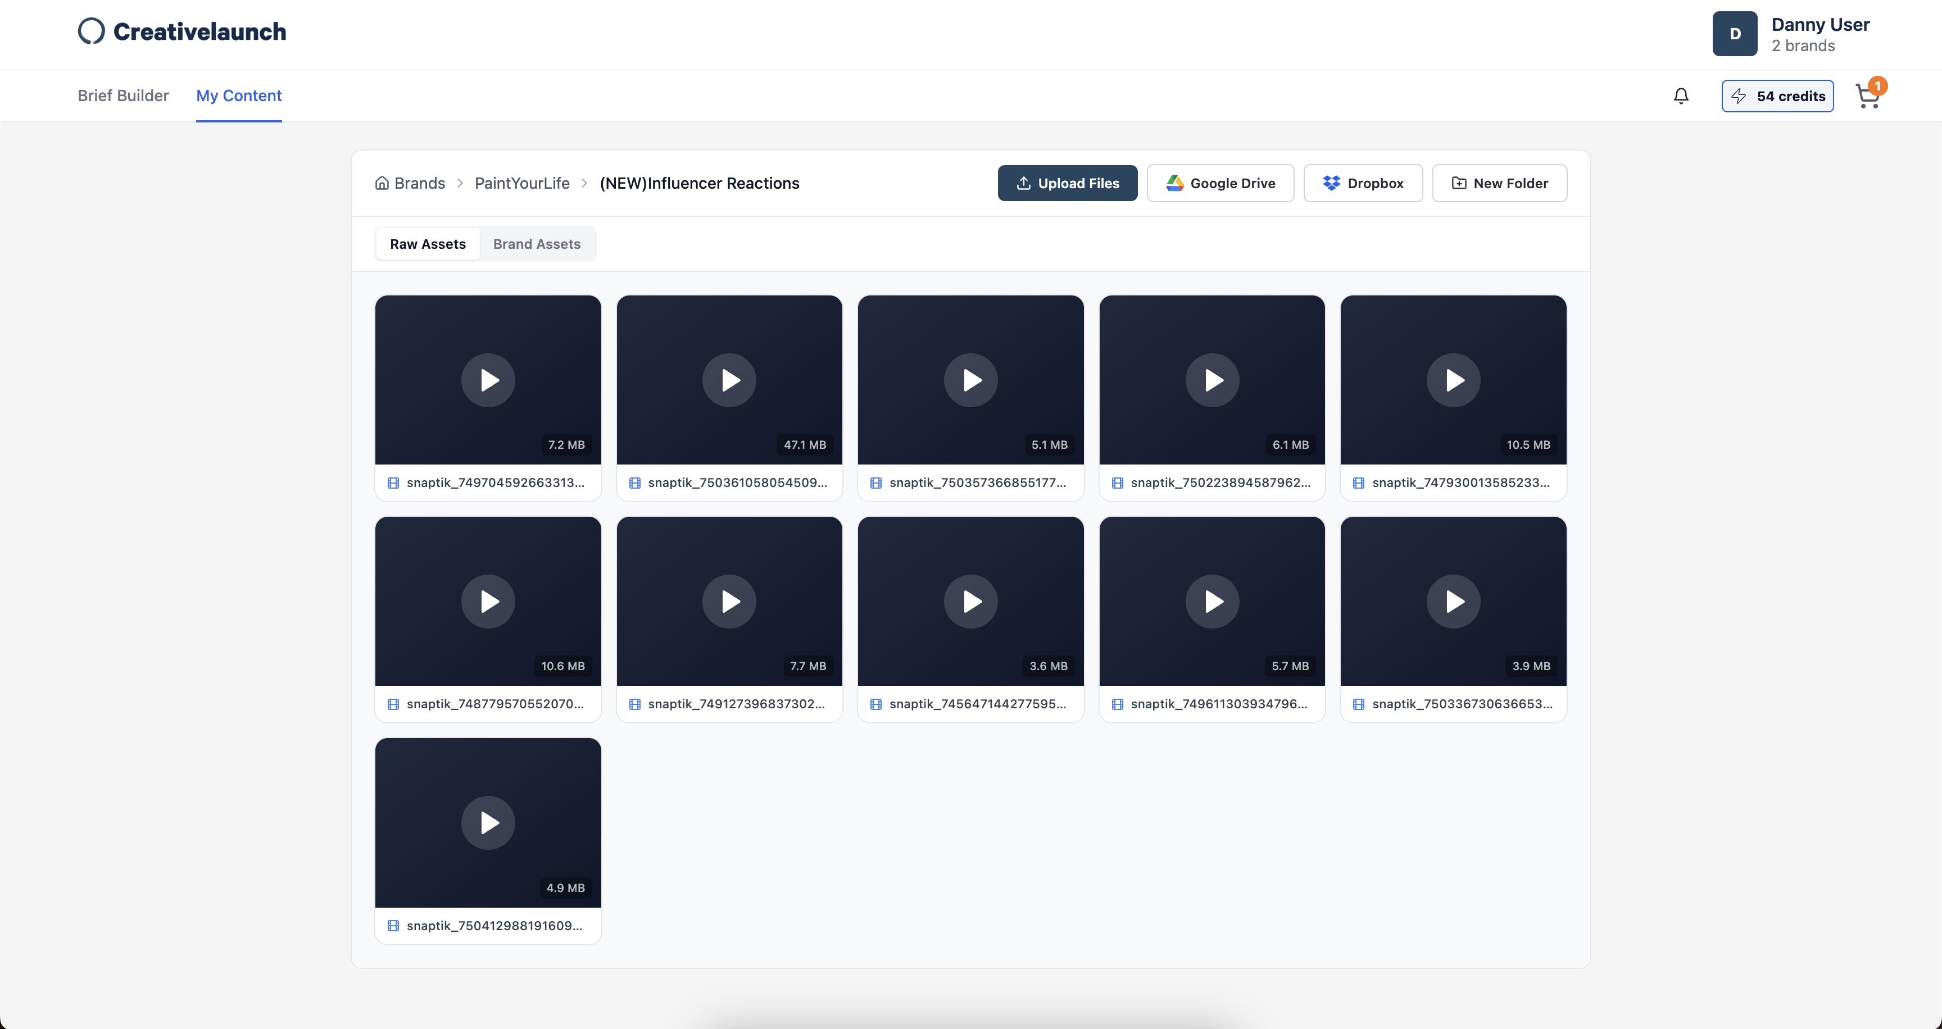Viewport: 1942px width, 1029px height.
Task: Click the Dropbox import button
Action: pos(1362,183)
